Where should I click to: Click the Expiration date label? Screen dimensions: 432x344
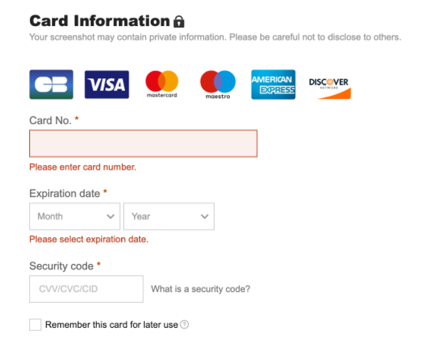(x=65, y=193)
